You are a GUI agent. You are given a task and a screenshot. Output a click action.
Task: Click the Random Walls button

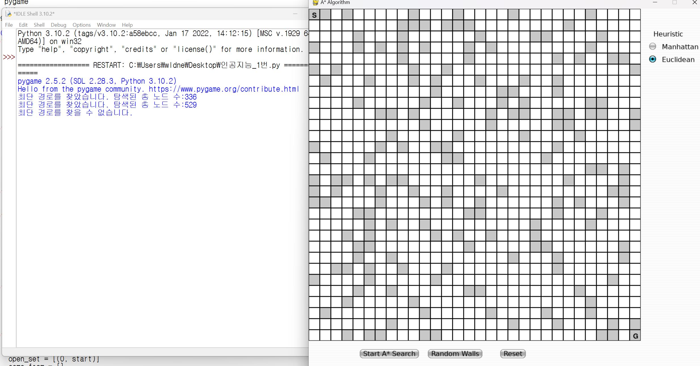455,354
